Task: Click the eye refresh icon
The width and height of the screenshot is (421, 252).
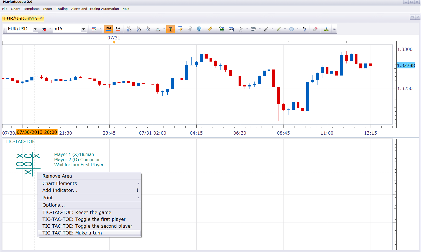Action: pyautogui.click(x=190, y=29)
